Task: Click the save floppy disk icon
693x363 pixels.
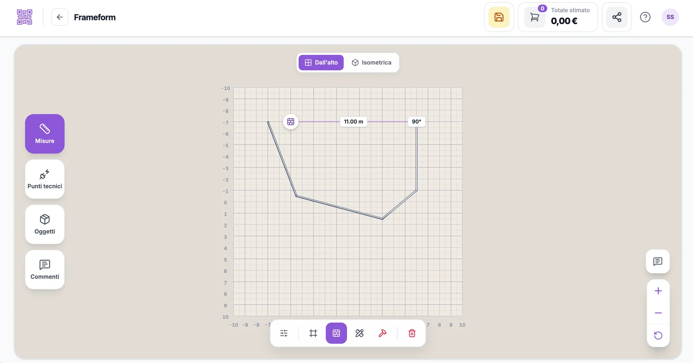Action: (499, 17)
